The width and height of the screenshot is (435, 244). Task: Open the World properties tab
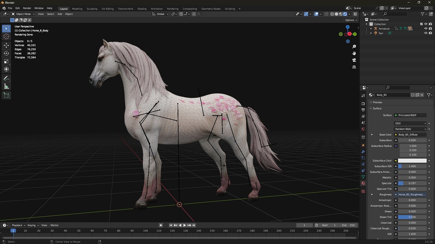[x=363, y=129]
